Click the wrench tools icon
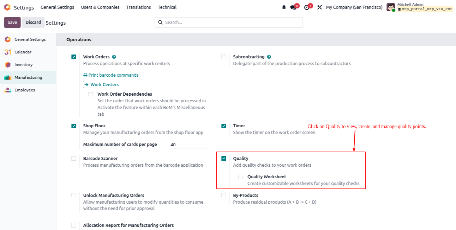The image size is (456, 230). point(319,7)
